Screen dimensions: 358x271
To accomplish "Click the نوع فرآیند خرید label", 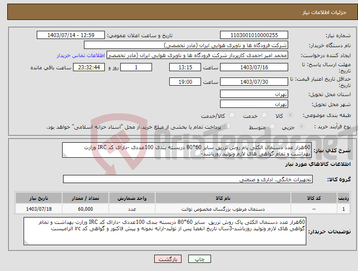I will 333,126.
